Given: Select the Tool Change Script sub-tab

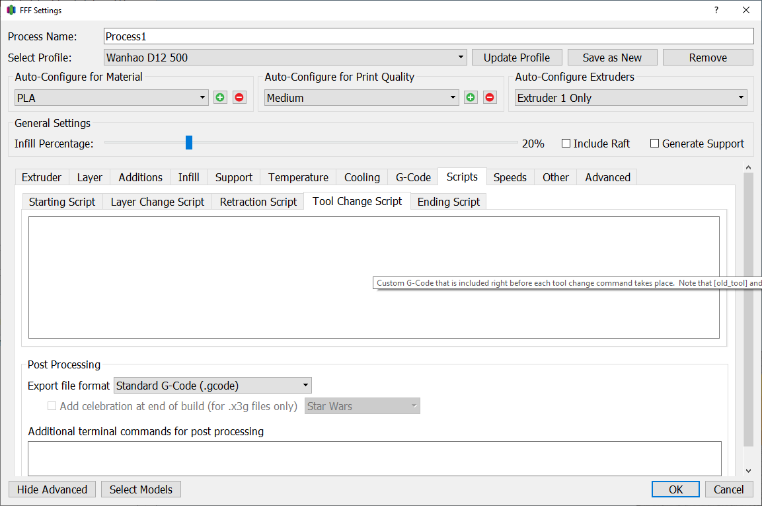Looking at the screenshot, I should pyautogui.click(x=357, y=201).
